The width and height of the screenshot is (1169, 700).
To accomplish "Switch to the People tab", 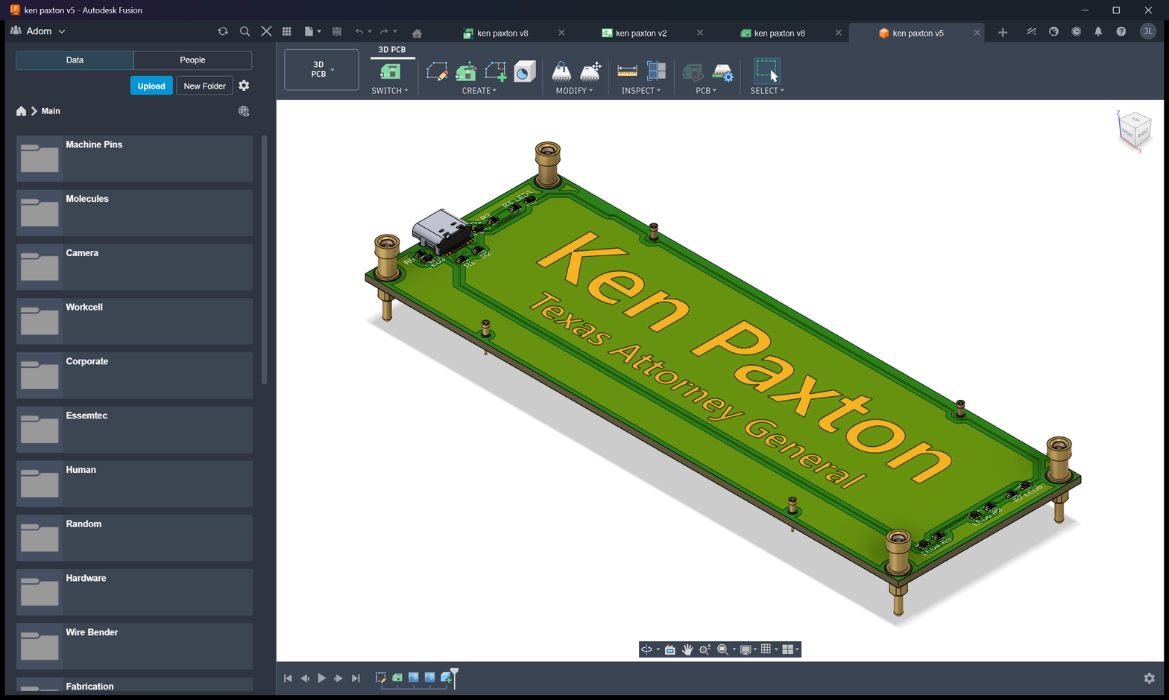I will [x=192, y=60].
